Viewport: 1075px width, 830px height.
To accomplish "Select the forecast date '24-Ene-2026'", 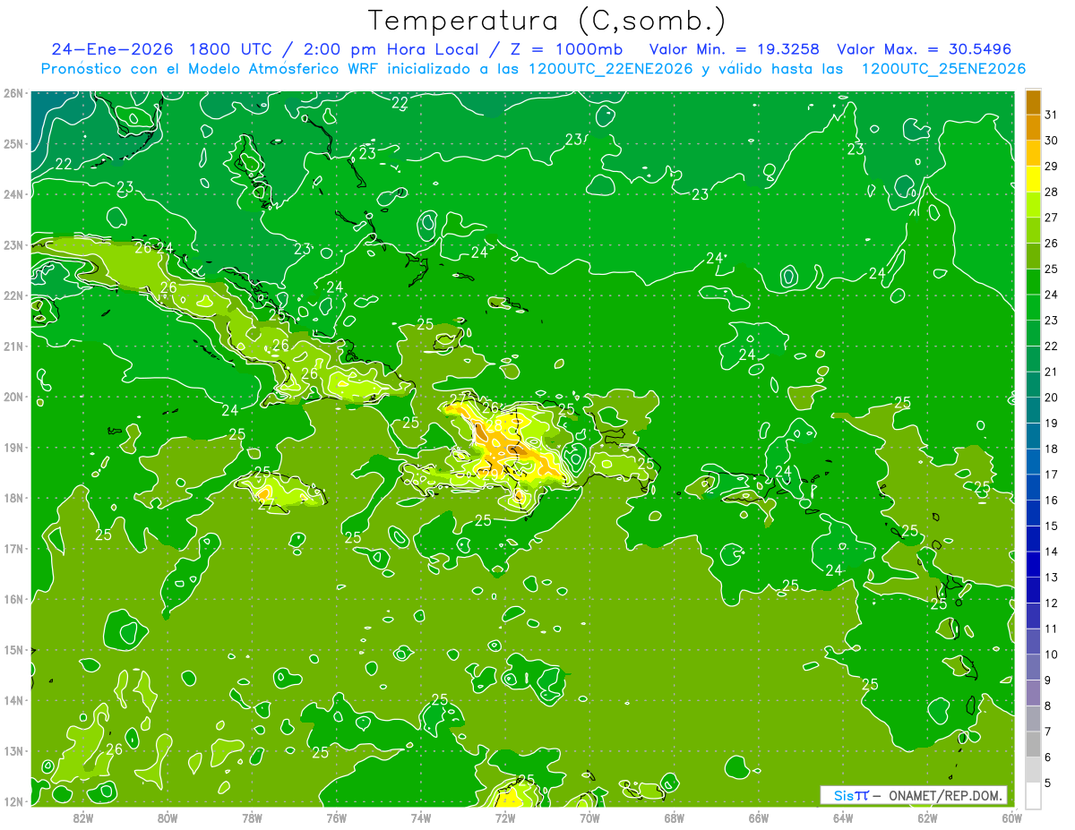I will [x=112, y=49].
